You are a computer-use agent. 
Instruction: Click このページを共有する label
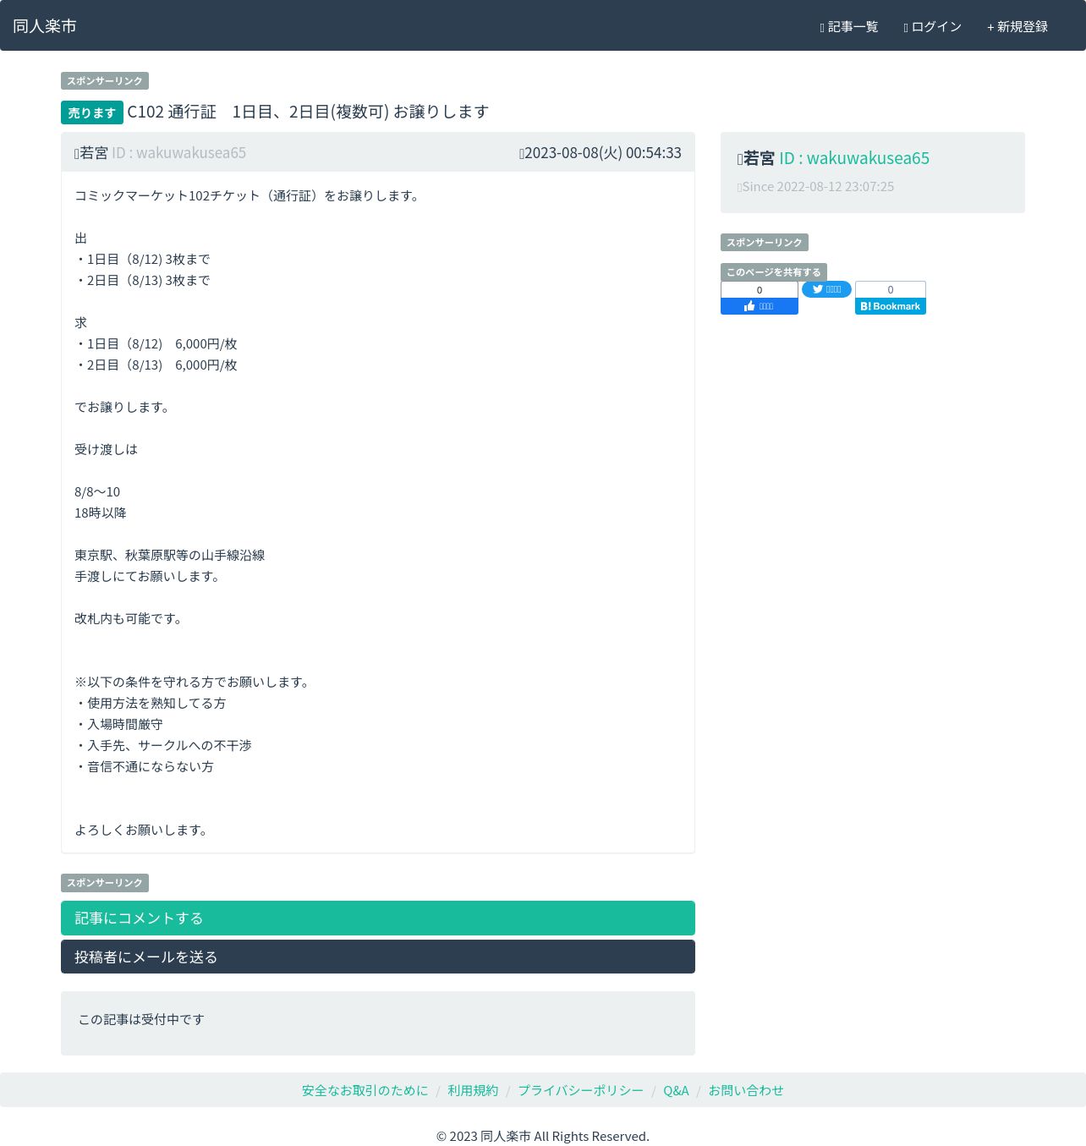point(774,272)
